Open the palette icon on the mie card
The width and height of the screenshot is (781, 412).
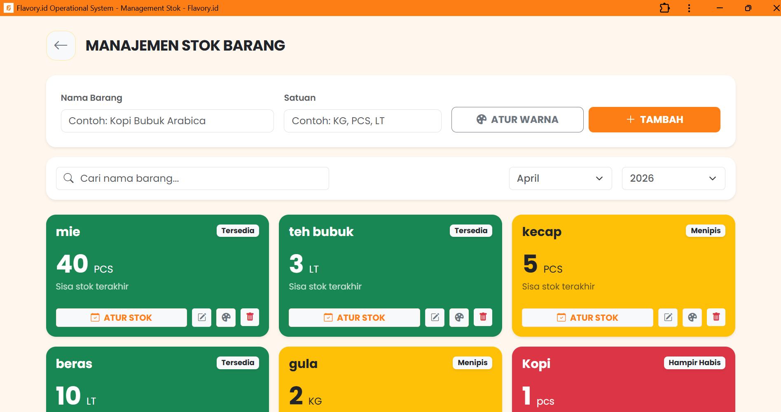tap(226, 317)
